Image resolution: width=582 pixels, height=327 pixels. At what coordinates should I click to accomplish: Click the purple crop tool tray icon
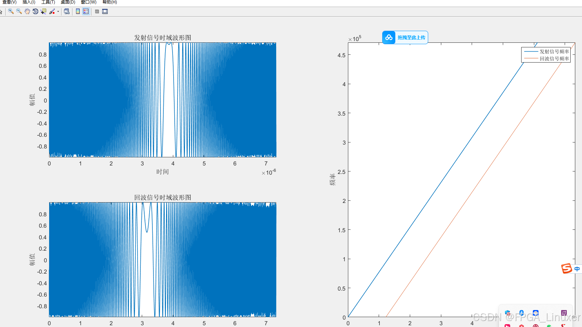pyautogui.click(x=564, y=313)
